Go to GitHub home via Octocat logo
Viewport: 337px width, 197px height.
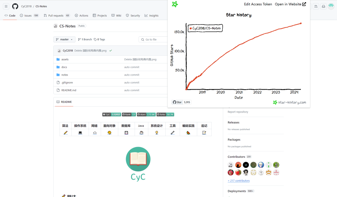[x=15, y=7]
